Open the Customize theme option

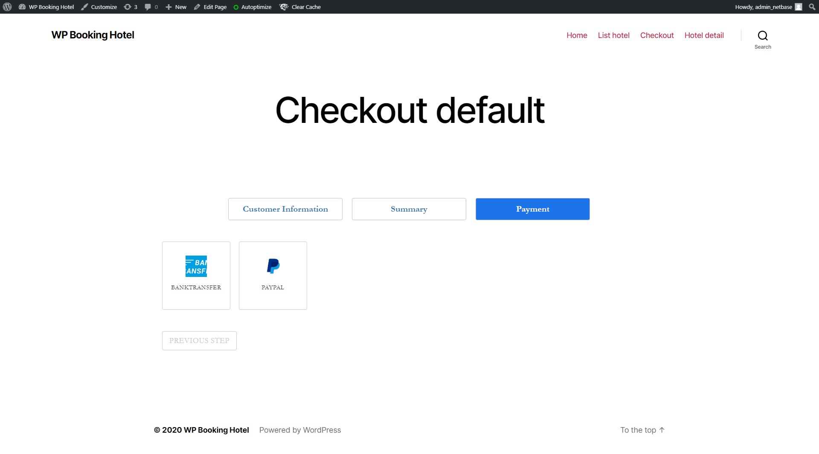(99, 7)
